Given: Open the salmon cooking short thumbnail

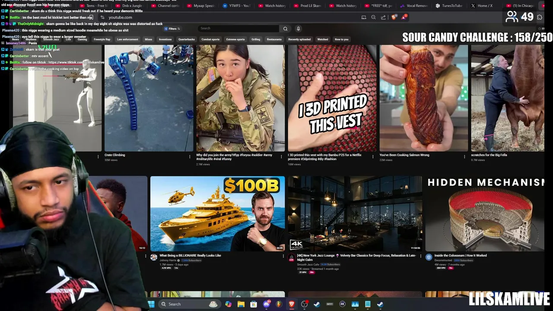Looking at the screenshot, I should 423,98.
